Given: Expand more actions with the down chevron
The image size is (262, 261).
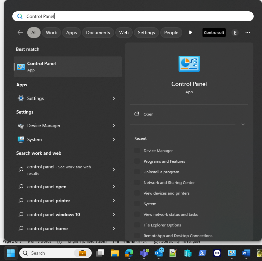Looking at the screenshot, I should click(x=243, y=125).
